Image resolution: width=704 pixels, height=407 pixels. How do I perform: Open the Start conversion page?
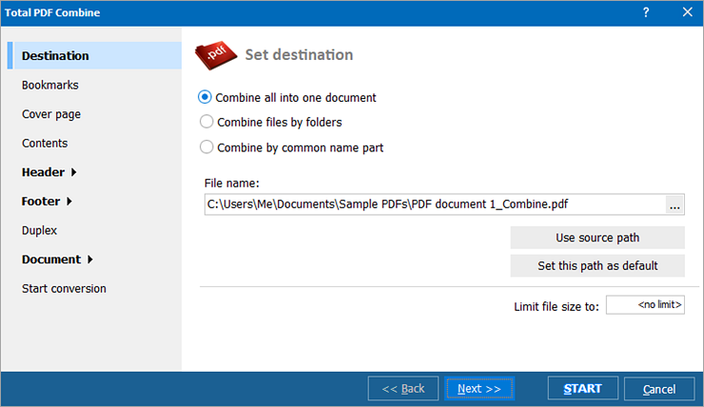pos(64,288)
